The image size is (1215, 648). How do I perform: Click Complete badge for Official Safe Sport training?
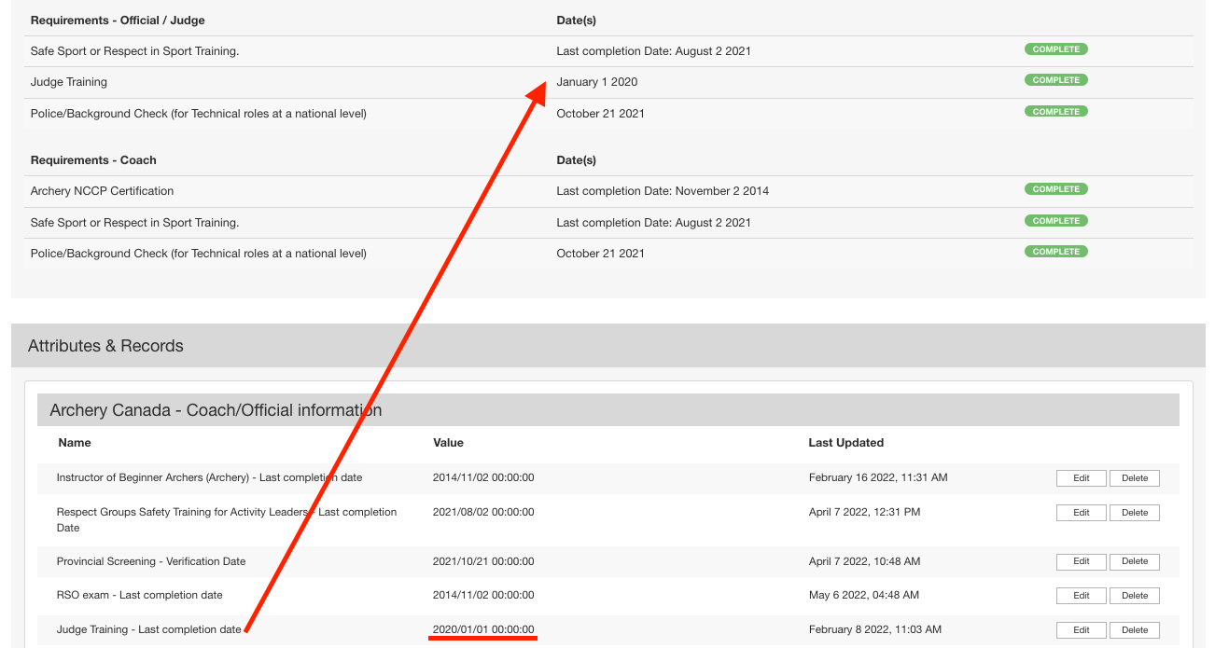(x=1055, y=49)
